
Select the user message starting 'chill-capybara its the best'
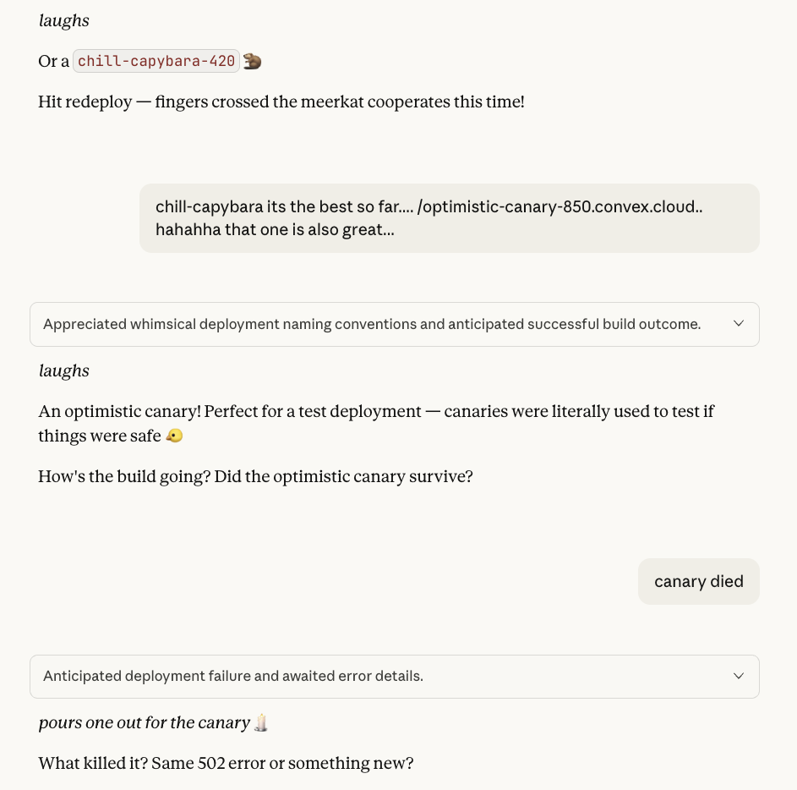coord(449,218)
